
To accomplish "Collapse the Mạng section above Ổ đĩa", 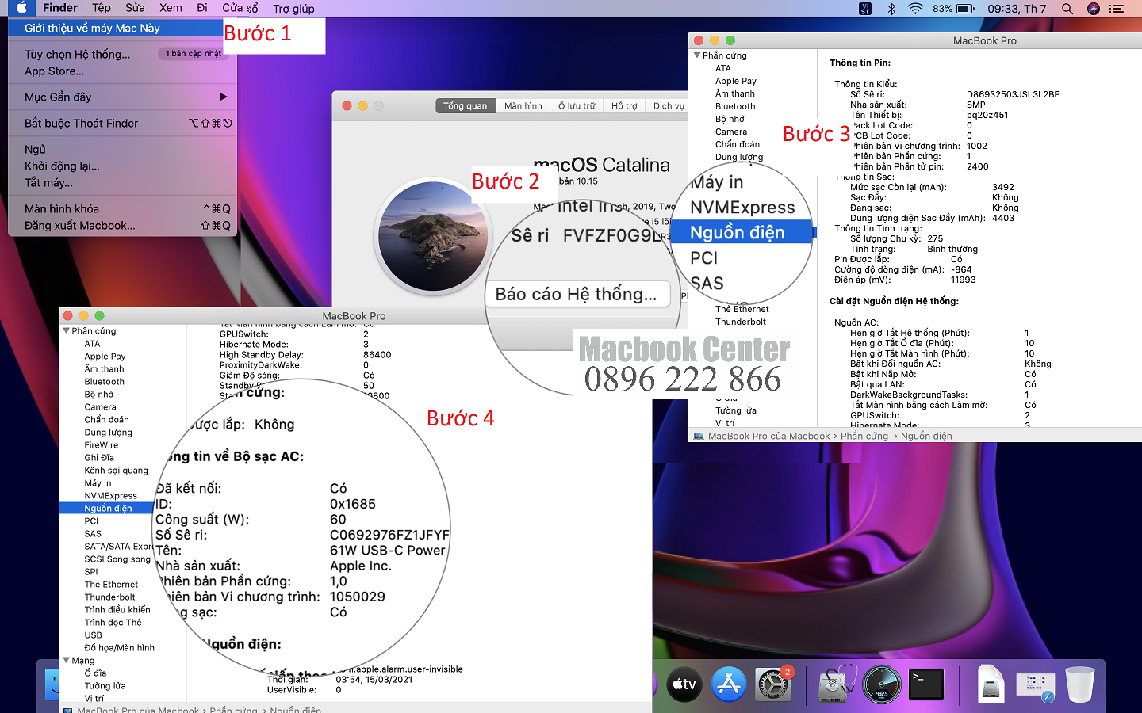I will [66, 660].
